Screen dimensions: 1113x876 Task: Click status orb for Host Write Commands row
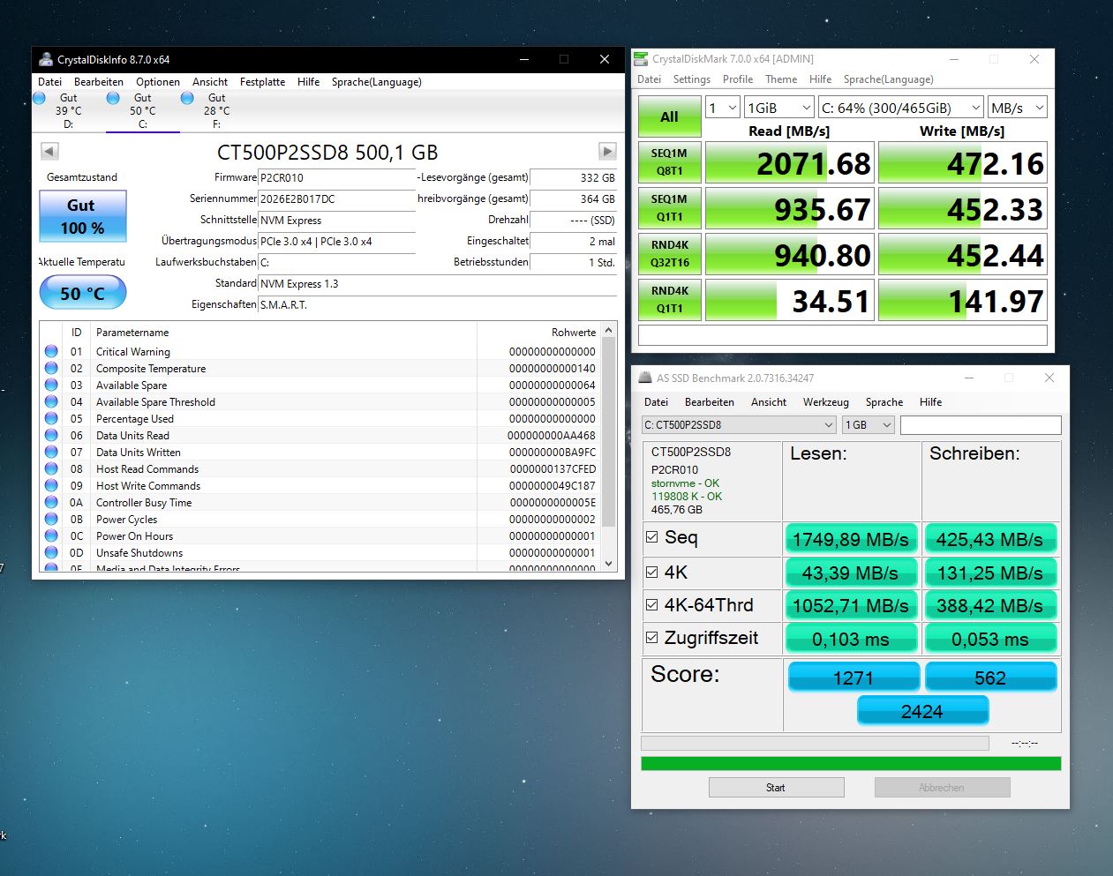51,485
